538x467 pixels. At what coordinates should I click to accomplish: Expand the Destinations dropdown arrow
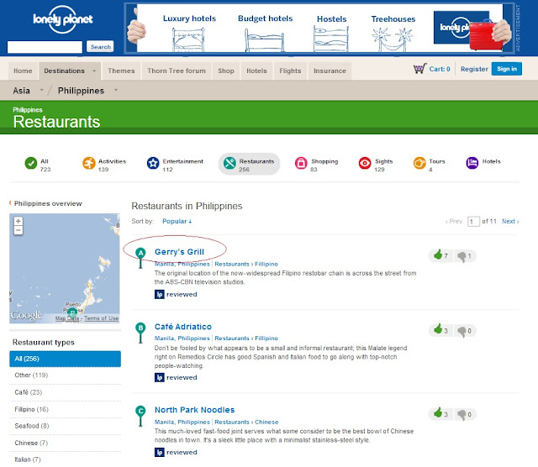[x=94, y=71]
